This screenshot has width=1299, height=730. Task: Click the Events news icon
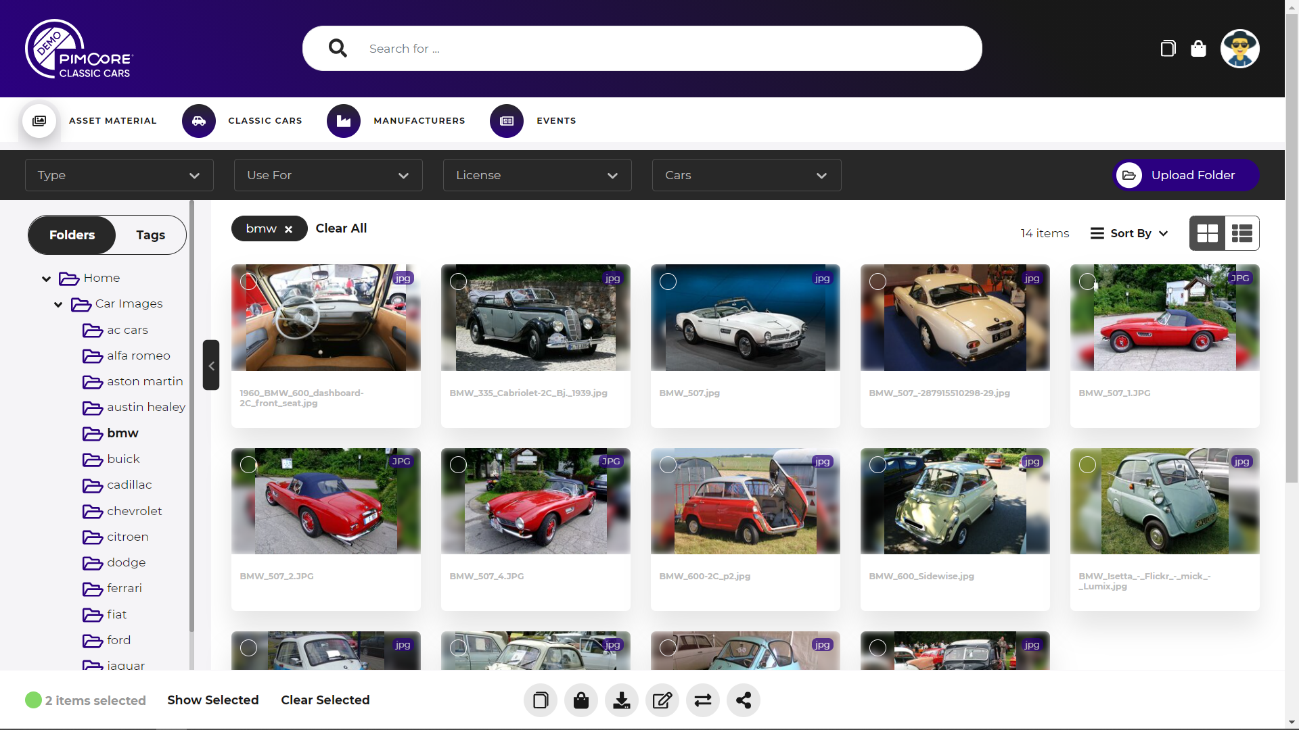[507, 121]
